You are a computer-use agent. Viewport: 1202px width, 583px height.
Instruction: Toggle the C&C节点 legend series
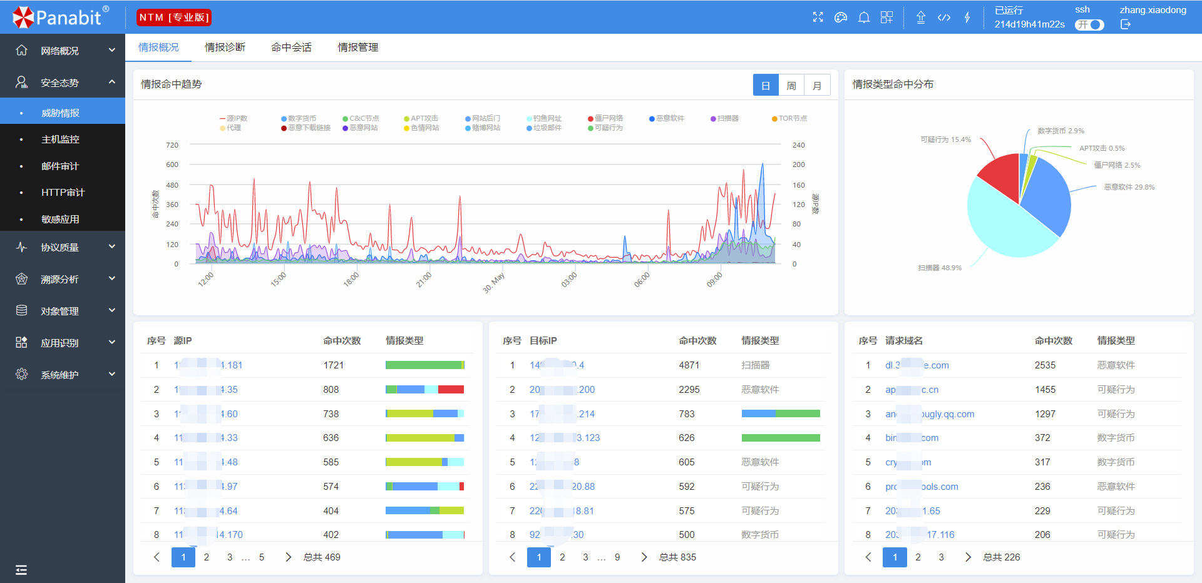361,118
